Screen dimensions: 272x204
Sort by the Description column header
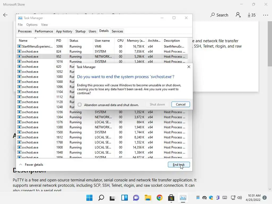coord(175,41)
